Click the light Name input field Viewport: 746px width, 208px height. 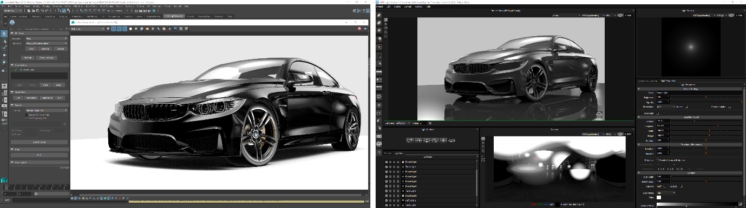point(699,93)
